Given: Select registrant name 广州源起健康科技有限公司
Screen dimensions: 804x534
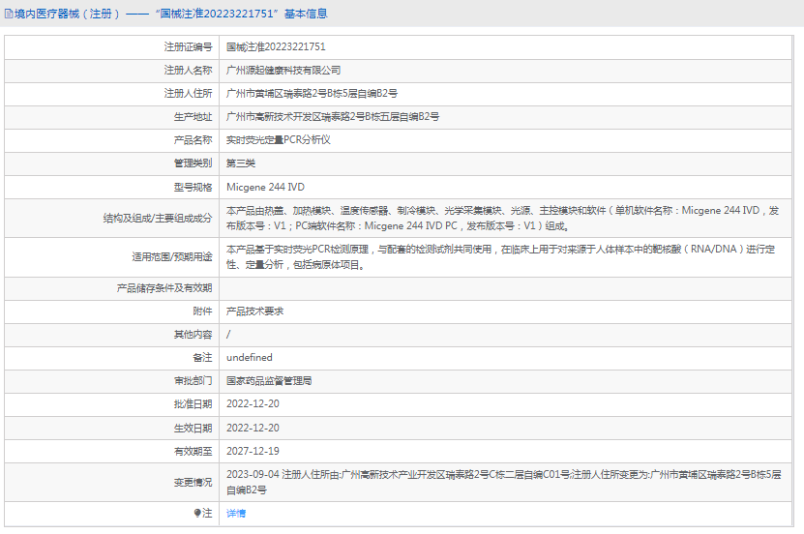Looking at the screenshot, I should (x=283, y=71).
